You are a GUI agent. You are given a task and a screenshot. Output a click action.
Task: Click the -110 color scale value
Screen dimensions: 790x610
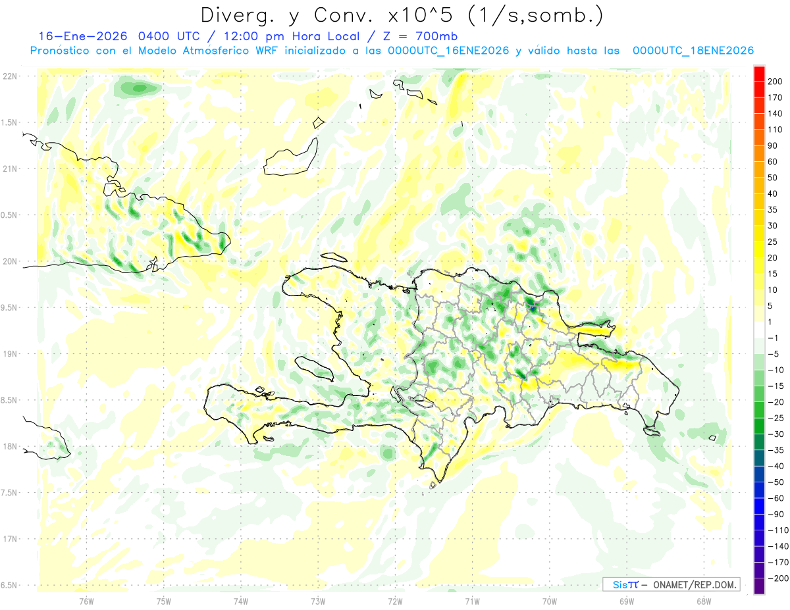point(779,530)
